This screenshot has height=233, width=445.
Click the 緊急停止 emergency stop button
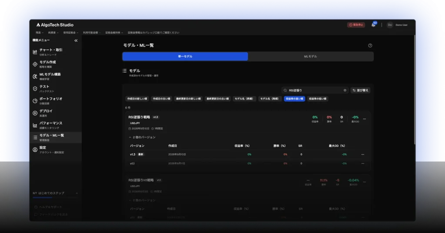click(356, 25)
